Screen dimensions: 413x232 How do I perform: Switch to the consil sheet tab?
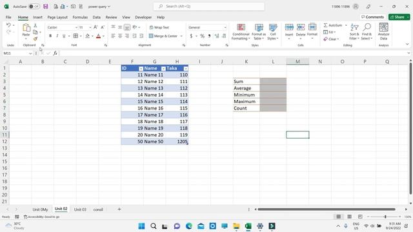click(x=98, y=209)
